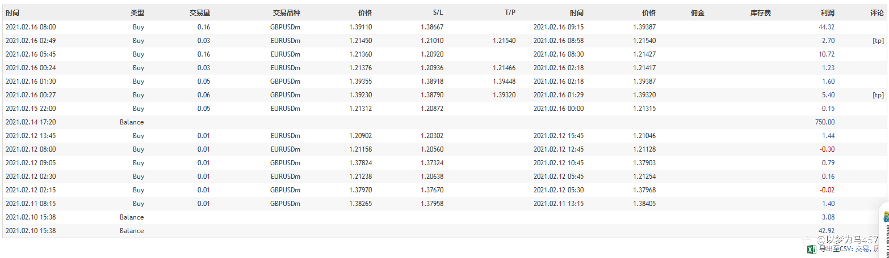Screen dimensions: 889x258
Task: Sort by the 交易品种 column header
Action: click(x=286, y=12)
